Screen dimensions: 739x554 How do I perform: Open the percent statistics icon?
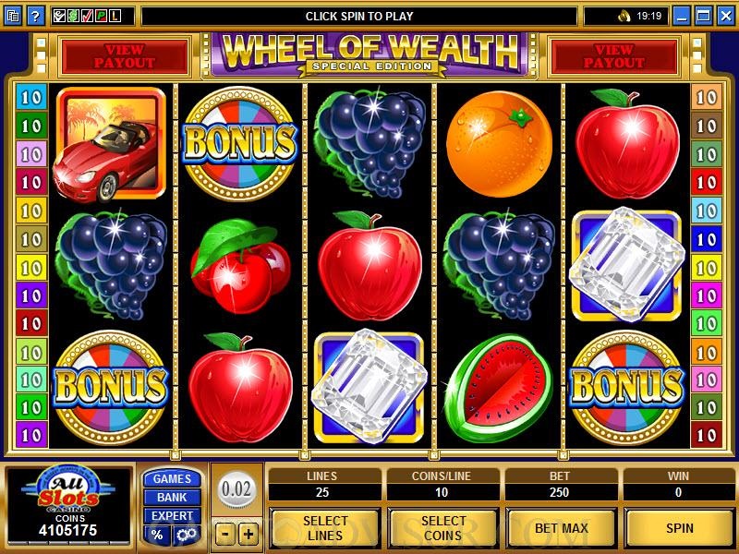click(157, 535)
